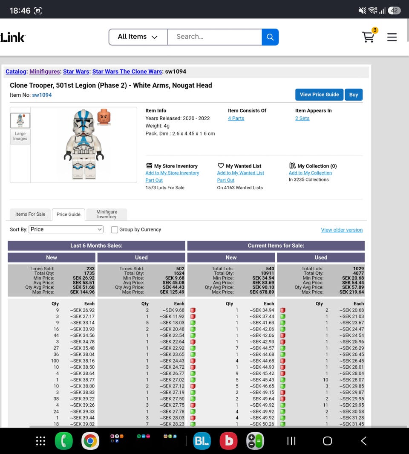This screenshot has height=454, width=409.
Task: Click the cube icon beside New ~SEK 41.63
Action: tap(193, 323)
